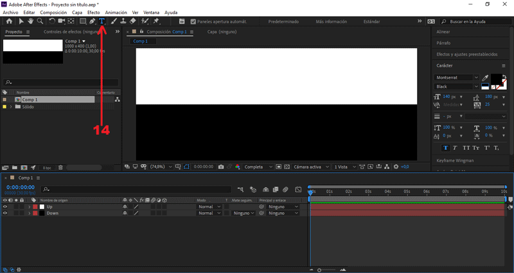The height and width of the screenshot is (273, 514).
Task: Hide the Down layer eye icon
Action: tap(5, 213)
